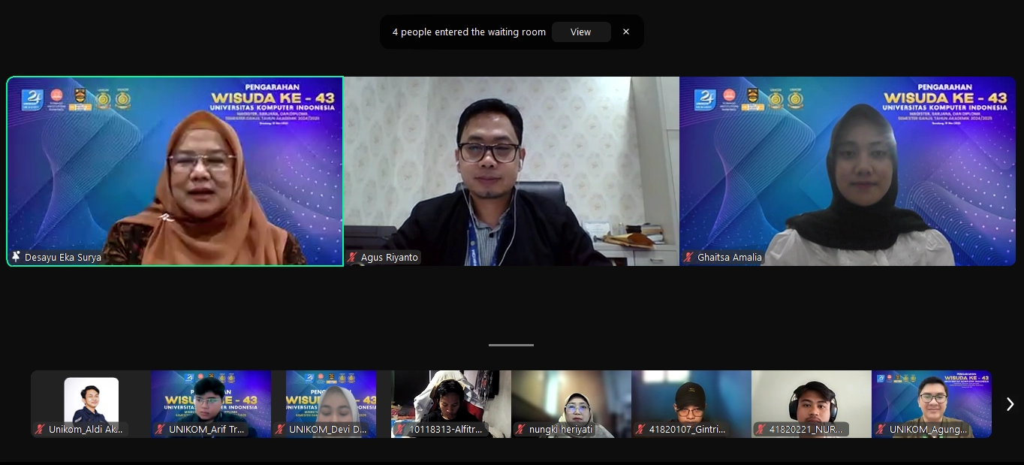Image resolution: width=1024 pixels, height=465 pixels.
Task: Open UNIKOM_Devi participant thumbnail
Action: coord(331,404)
